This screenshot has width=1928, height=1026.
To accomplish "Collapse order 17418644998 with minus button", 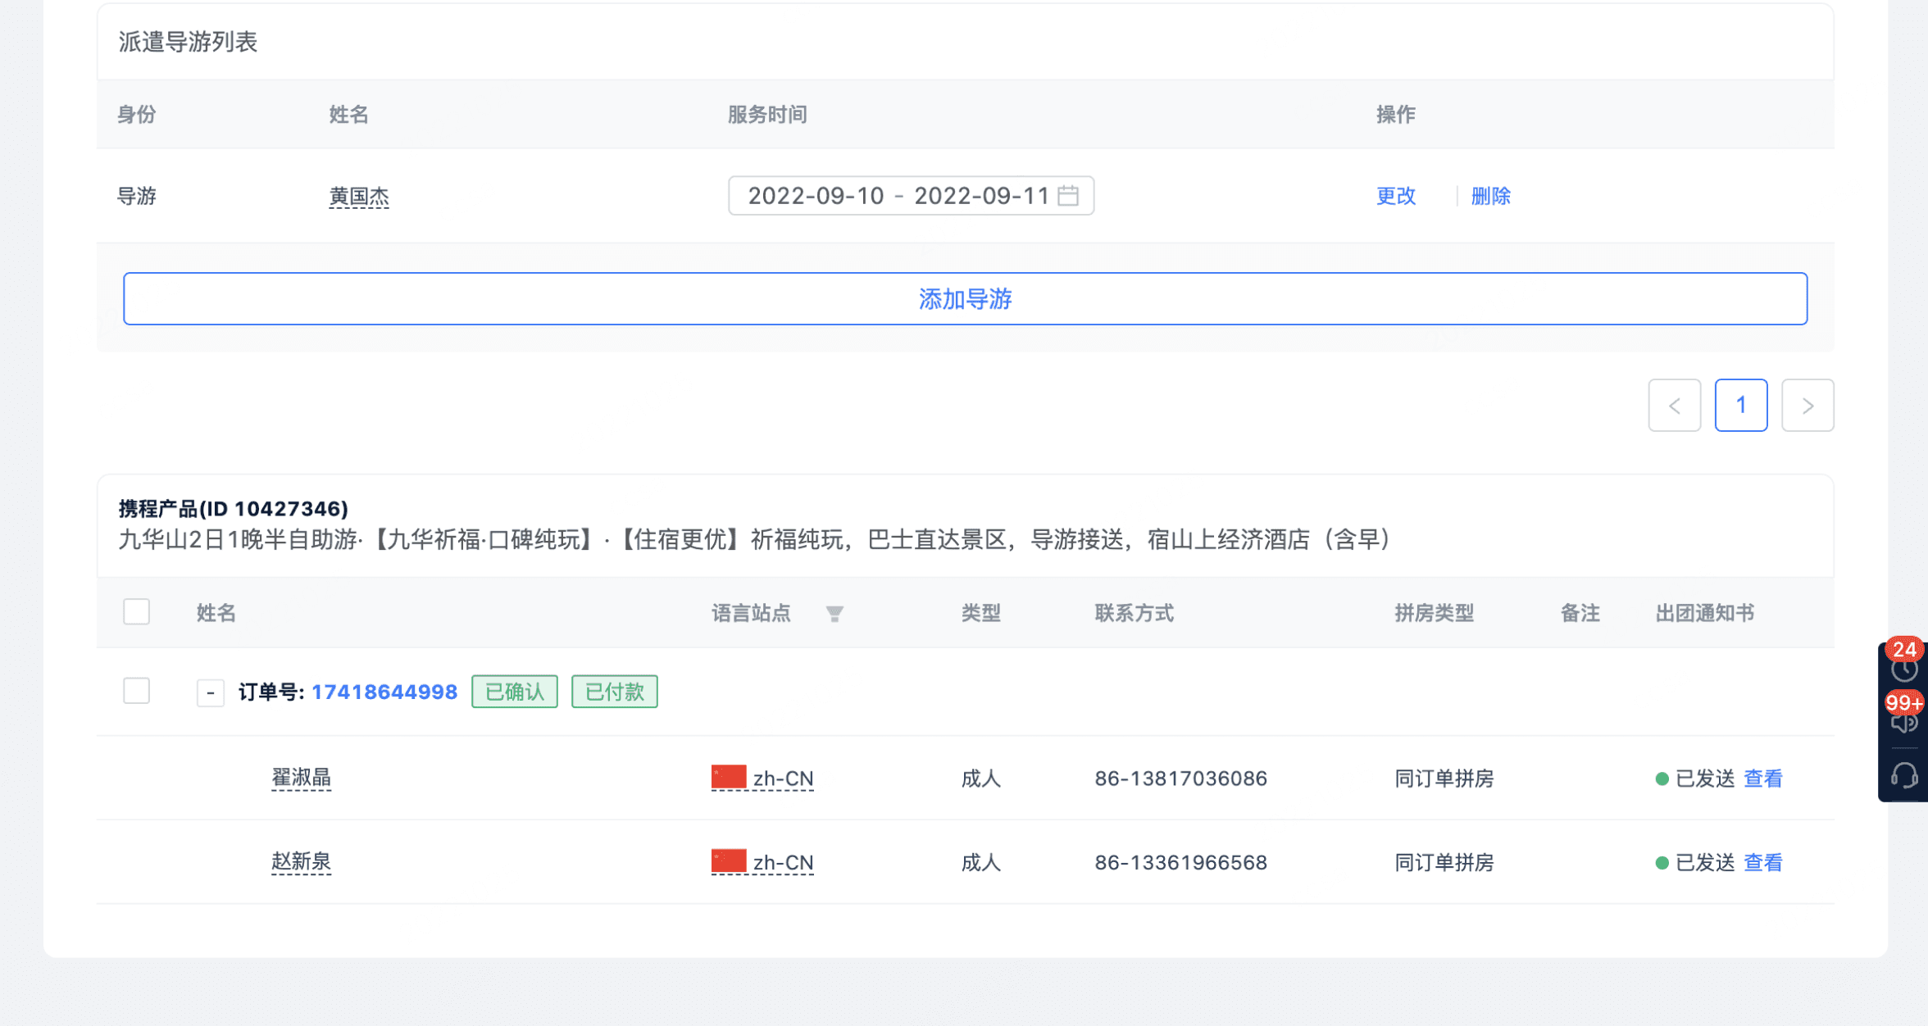I will (x=210, y=692).
